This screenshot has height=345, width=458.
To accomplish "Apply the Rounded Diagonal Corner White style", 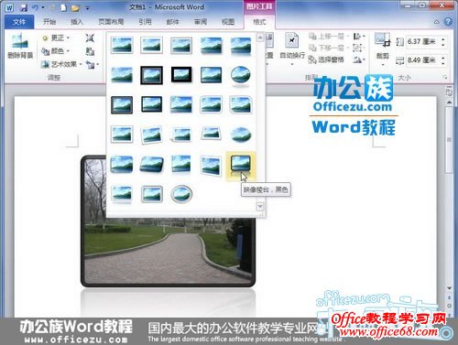I will point(241,104).
